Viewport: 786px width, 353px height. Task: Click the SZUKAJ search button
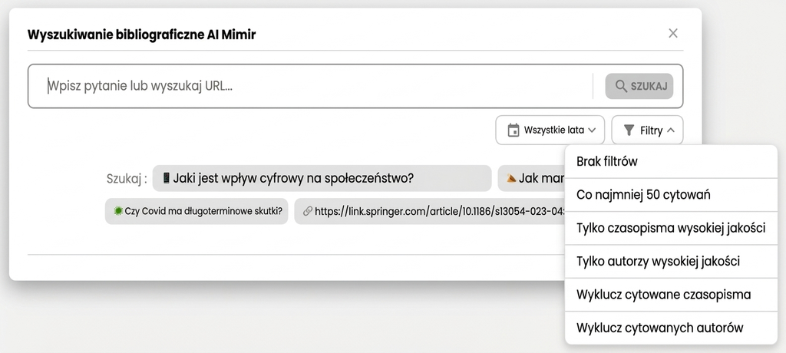[x=639, y=86]
